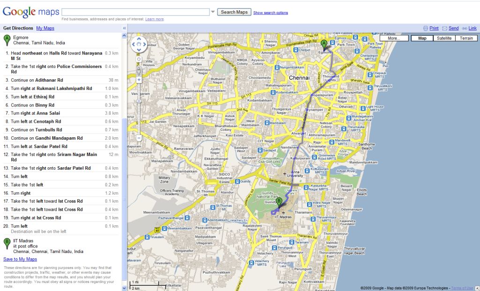The image size is (480, 291).
Task: Click the circle button below the pan control
Action: [139, 60]
